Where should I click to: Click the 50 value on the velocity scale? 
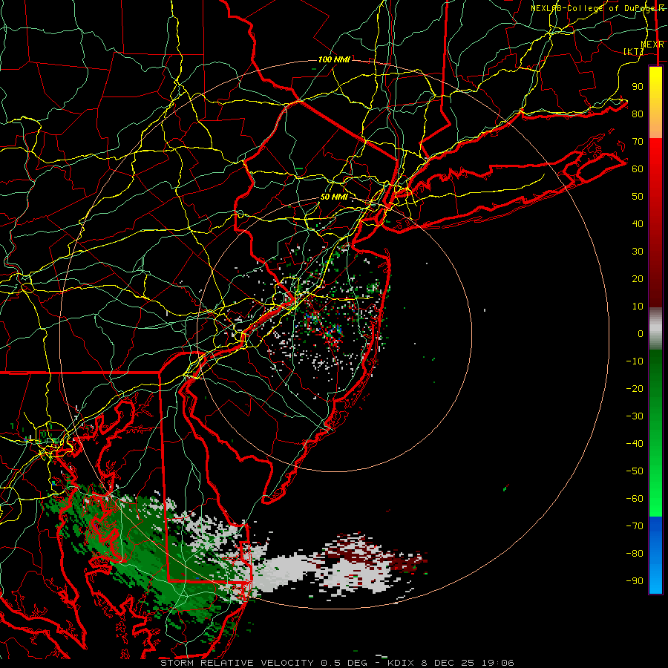[x=638, y=197]
